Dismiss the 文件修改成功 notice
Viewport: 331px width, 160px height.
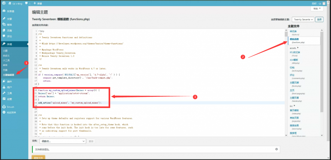point(277,149)
